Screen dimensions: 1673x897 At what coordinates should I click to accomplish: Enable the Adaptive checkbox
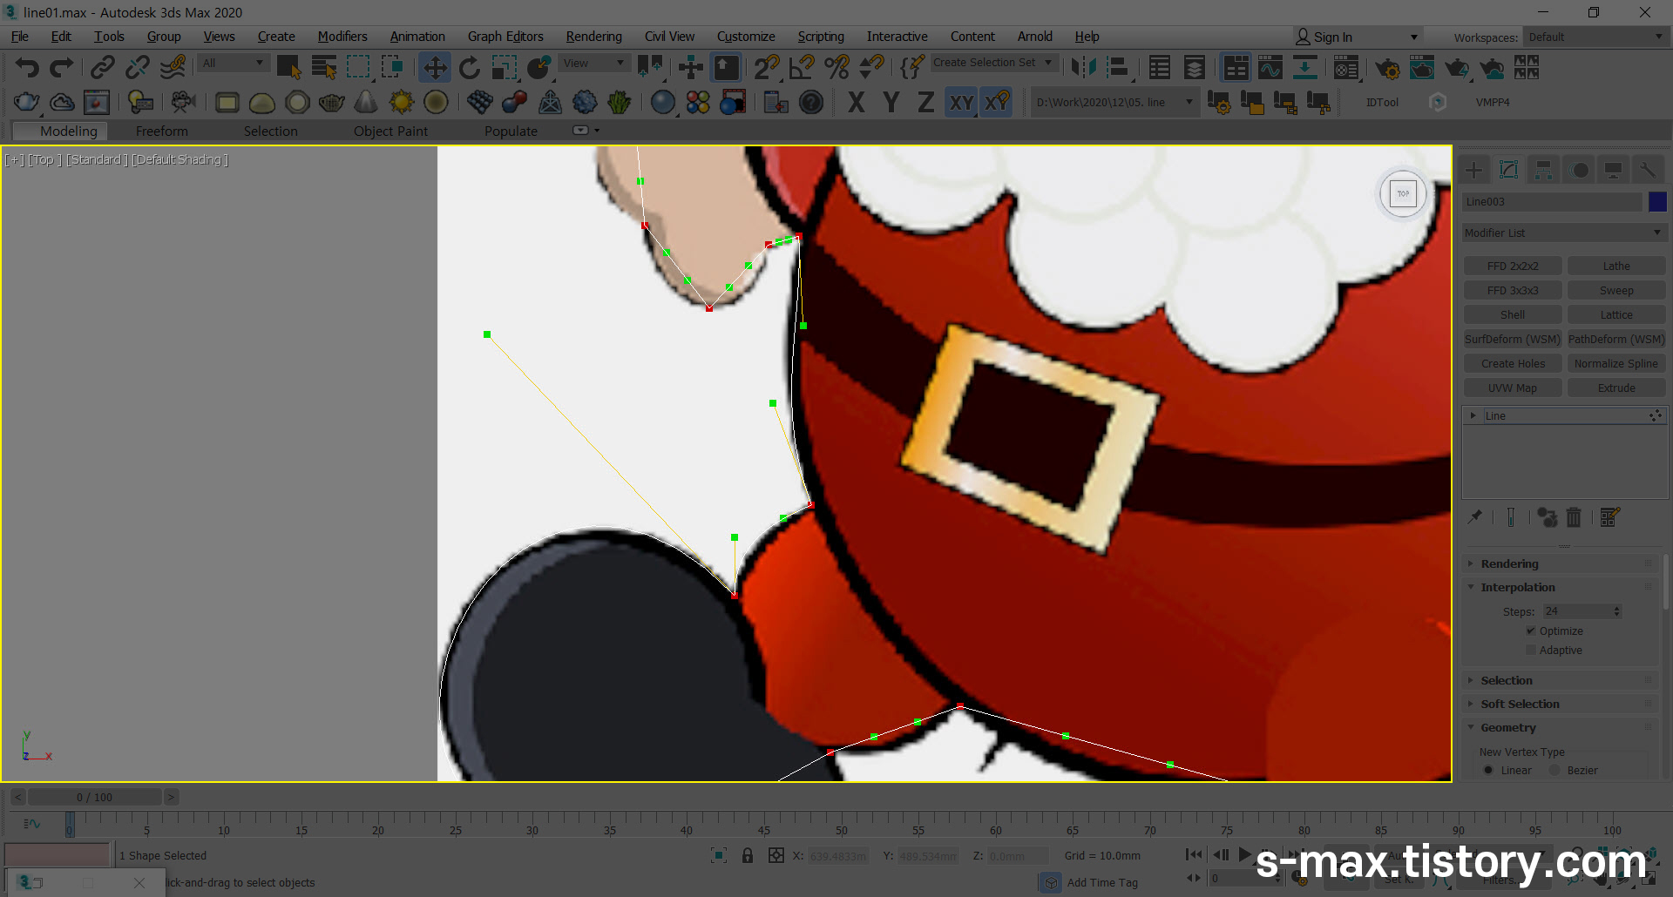(1531, 650)
